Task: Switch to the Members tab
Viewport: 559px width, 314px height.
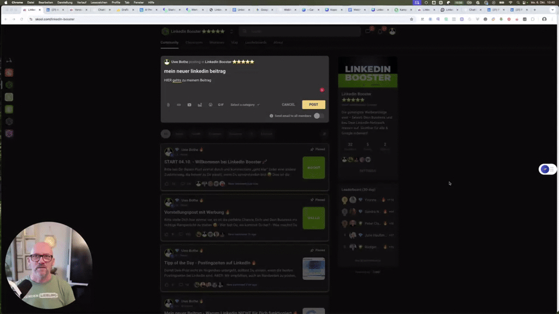Action: 217,43
